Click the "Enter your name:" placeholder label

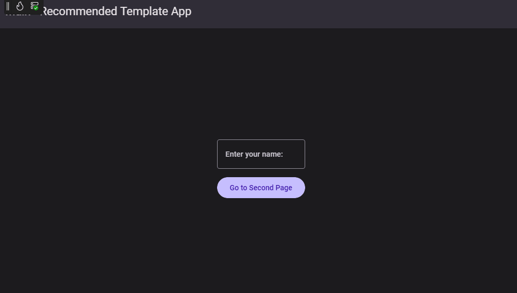point(254,154)
